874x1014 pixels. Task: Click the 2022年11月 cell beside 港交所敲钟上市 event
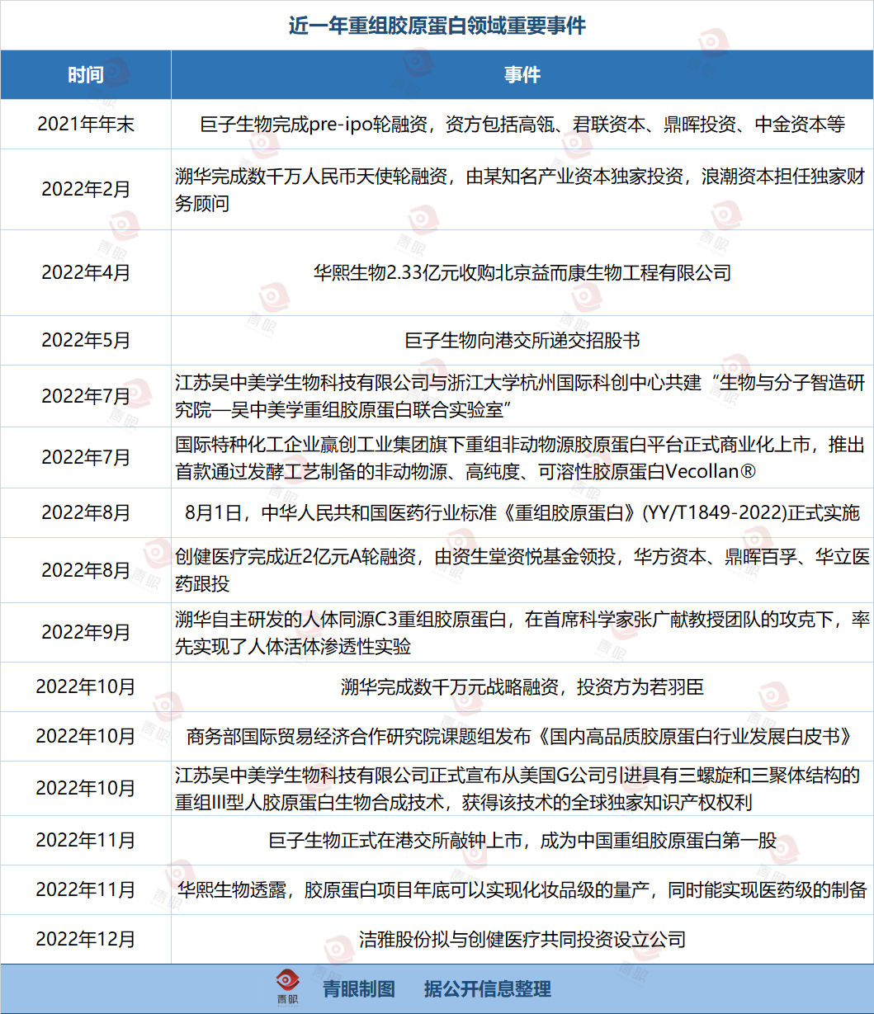86,841
